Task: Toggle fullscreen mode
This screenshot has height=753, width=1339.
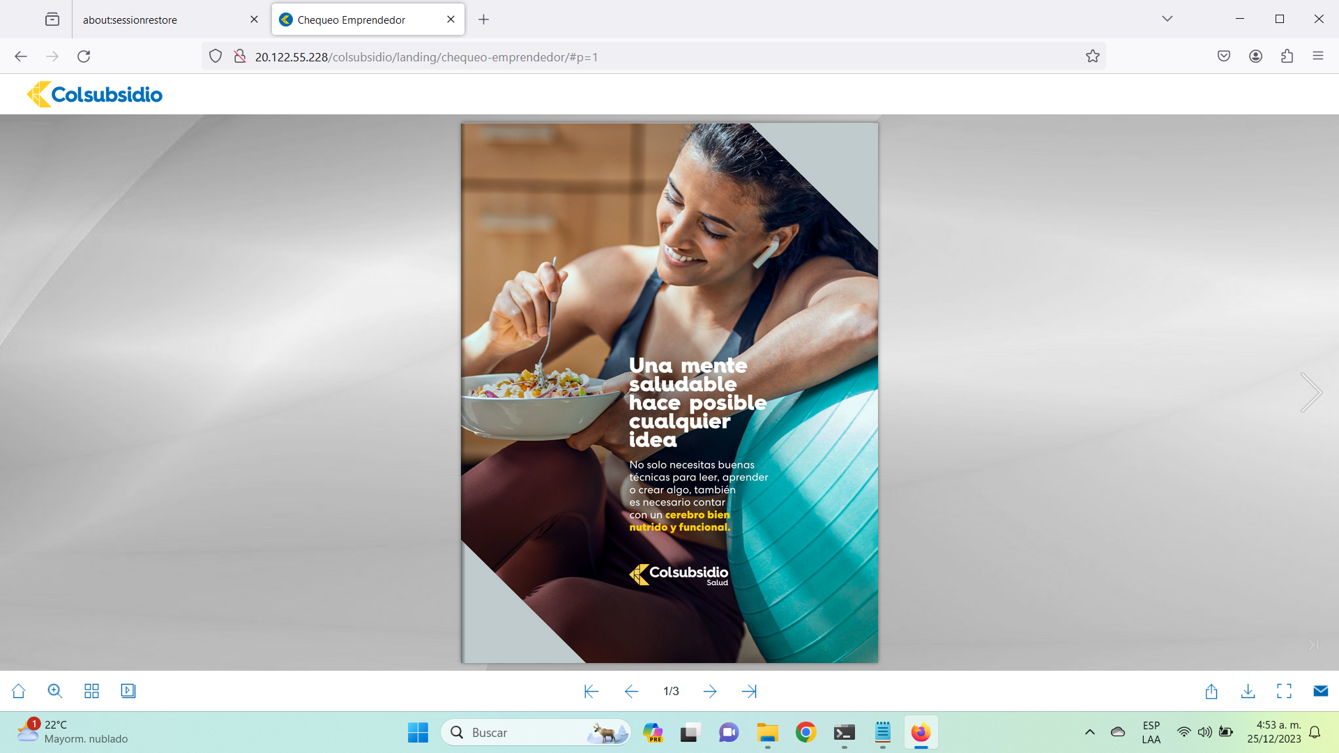Action: click(1284, 691)
